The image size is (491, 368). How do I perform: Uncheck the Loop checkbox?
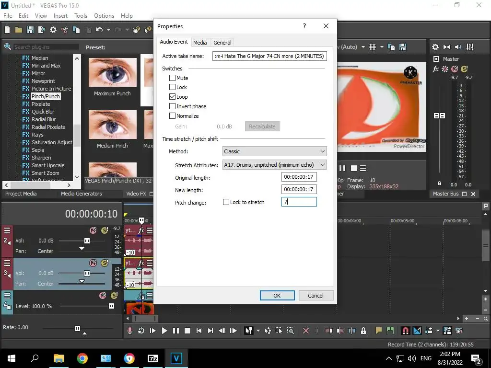172,97
